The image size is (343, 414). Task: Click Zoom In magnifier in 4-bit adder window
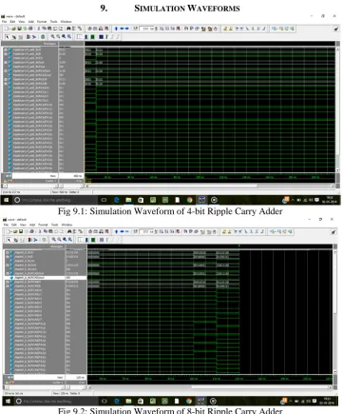point(52,37)
